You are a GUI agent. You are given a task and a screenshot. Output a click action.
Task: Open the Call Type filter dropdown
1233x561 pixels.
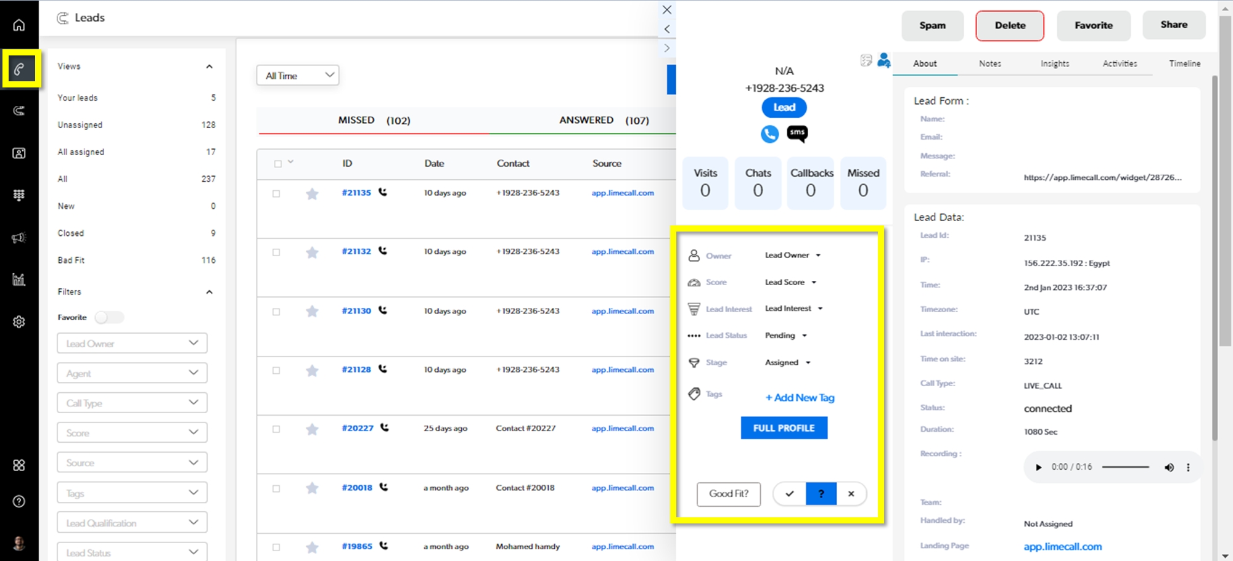[132, 403]
